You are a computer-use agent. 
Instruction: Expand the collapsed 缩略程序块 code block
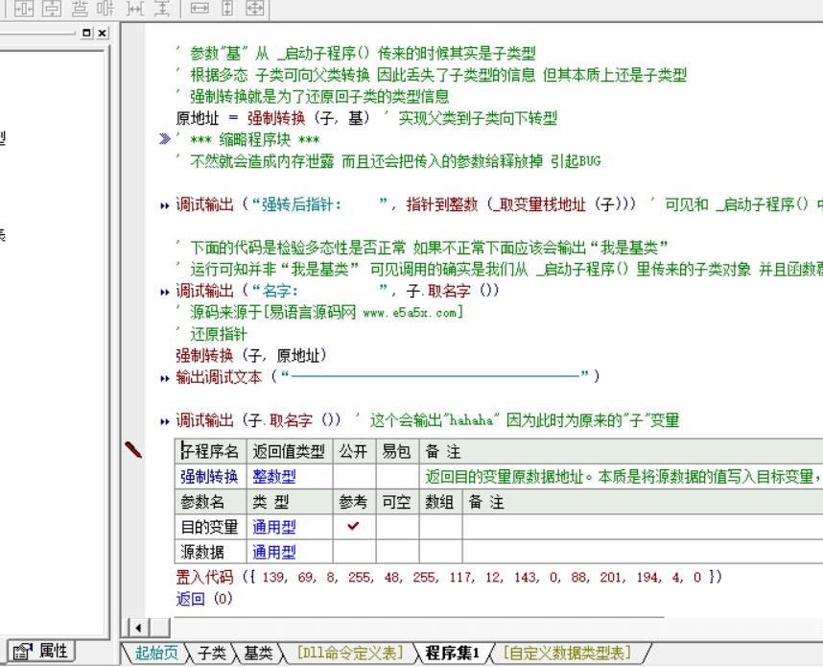[x=165, y=140]
